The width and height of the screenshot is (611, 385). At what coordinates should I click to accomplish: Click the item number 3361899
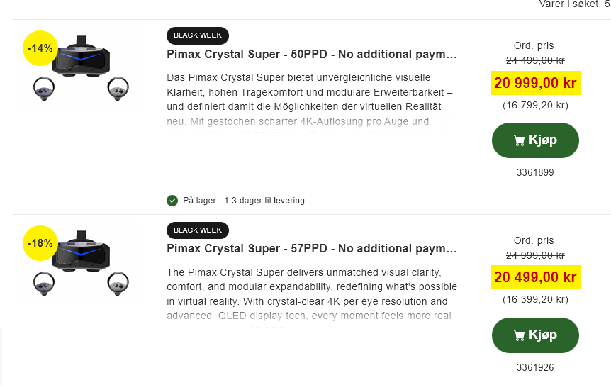tap(535, 172)
